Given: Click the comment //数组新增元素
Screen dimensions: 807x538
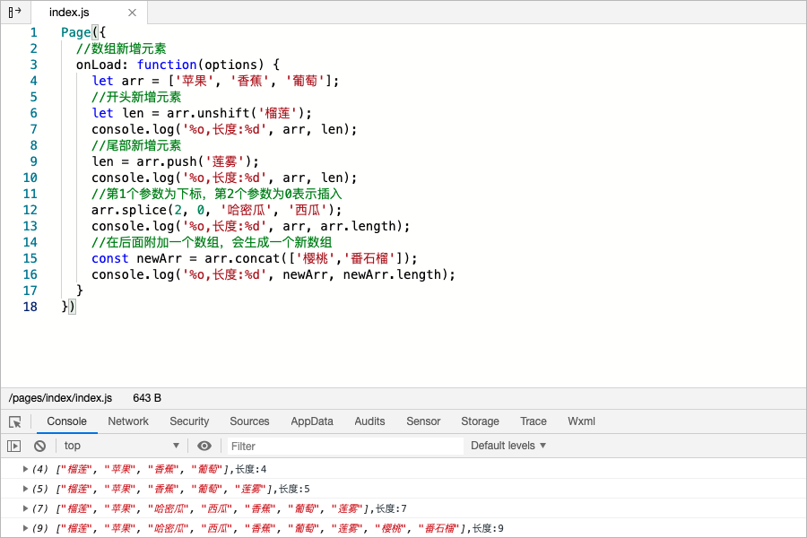Looking at the screenshot, I should click(x=121, y=49).
